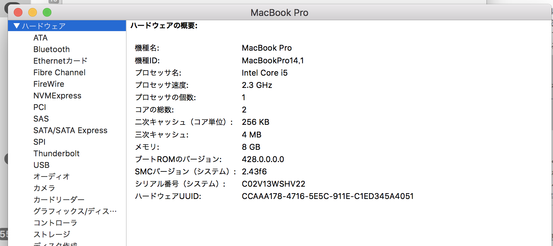This screenshot has height=246, width=553.
Task: Show Fibre Channel information
Action: coord(59,72)
